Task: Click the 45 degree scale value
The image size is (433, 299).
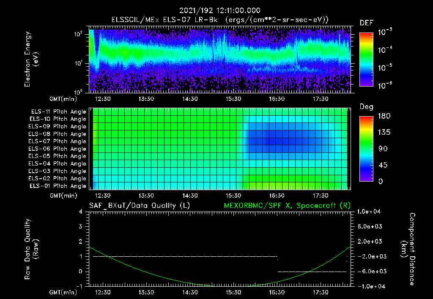Action: pyautogui.click(x=383, y=165)
